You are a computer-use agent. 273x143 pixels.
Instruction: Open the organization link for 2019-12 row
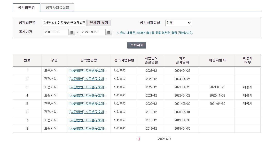click(x=87, y=112)
